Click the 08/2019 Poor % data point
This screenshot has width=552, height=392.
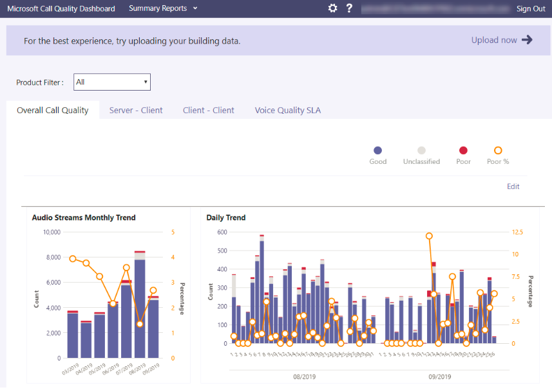coord(140,324)
